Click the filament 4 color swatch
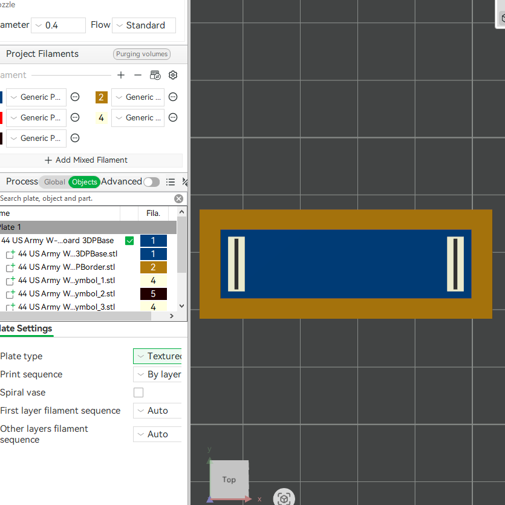505x505 pixels. click(x=101, y=118)
